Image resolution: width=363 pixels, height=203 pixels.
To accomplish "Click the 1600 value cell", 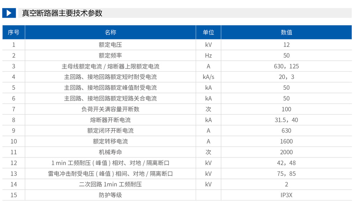I will 286,142.
